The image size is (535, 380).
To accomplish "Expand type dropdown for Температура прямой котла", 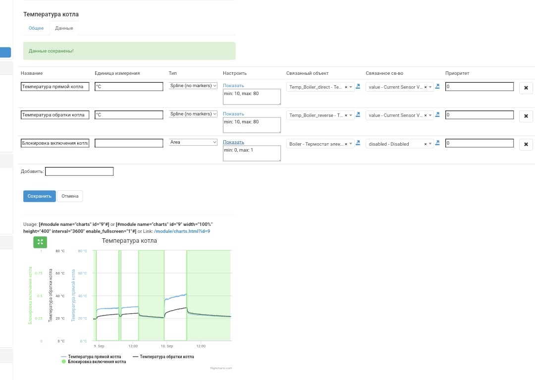I will [x=193, y=86].
